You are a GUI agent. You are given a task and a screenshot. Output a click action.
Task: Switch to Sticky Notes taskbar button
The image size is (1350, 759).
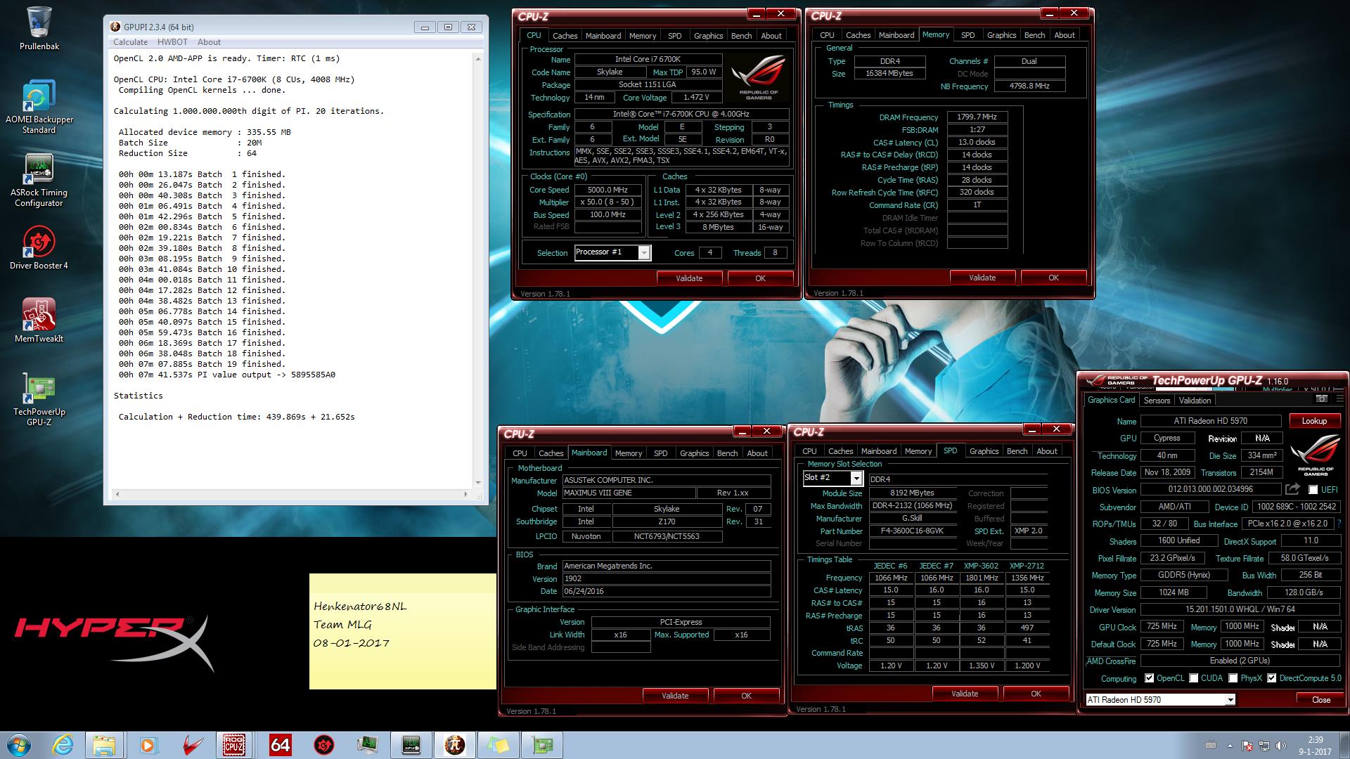point(498,745)
